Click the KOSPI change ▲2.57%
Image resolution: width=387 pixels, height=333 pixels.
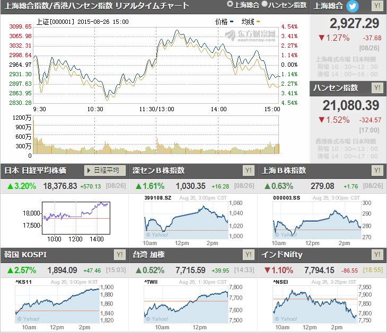(x=22, y=271)
